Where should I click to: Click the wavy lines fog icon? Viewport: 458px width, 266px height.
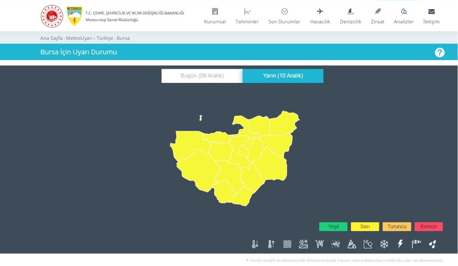[x=287, y=244]
